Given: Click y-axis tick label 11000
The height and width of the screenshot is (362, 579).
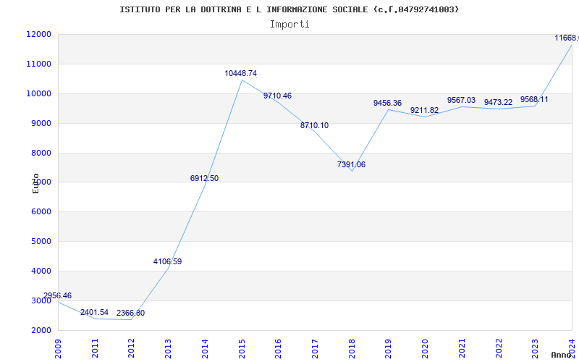Looking at the screenshot, I should coord(38,64).
